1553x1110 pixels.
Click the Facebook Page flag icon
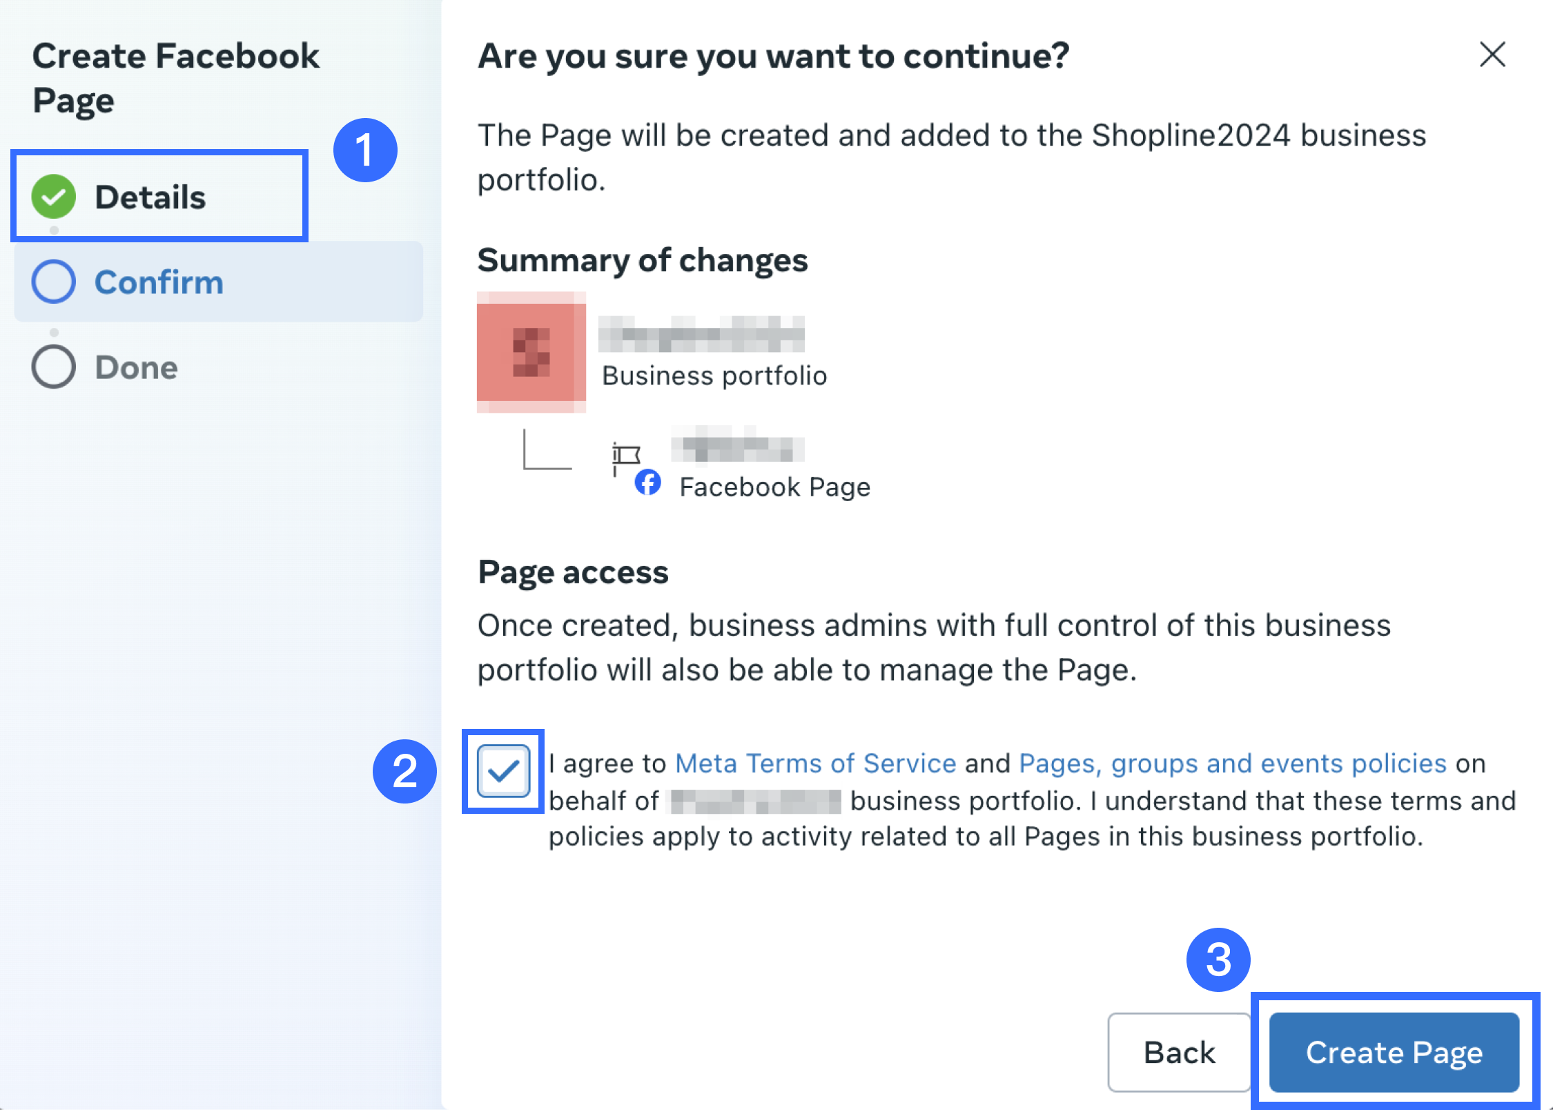point(626,456)
